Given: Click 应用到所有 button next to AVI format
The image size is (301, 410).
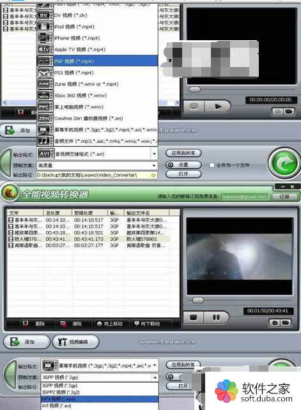Looking at the screenshot, I should pyautogui.click(x=183, y=153).
